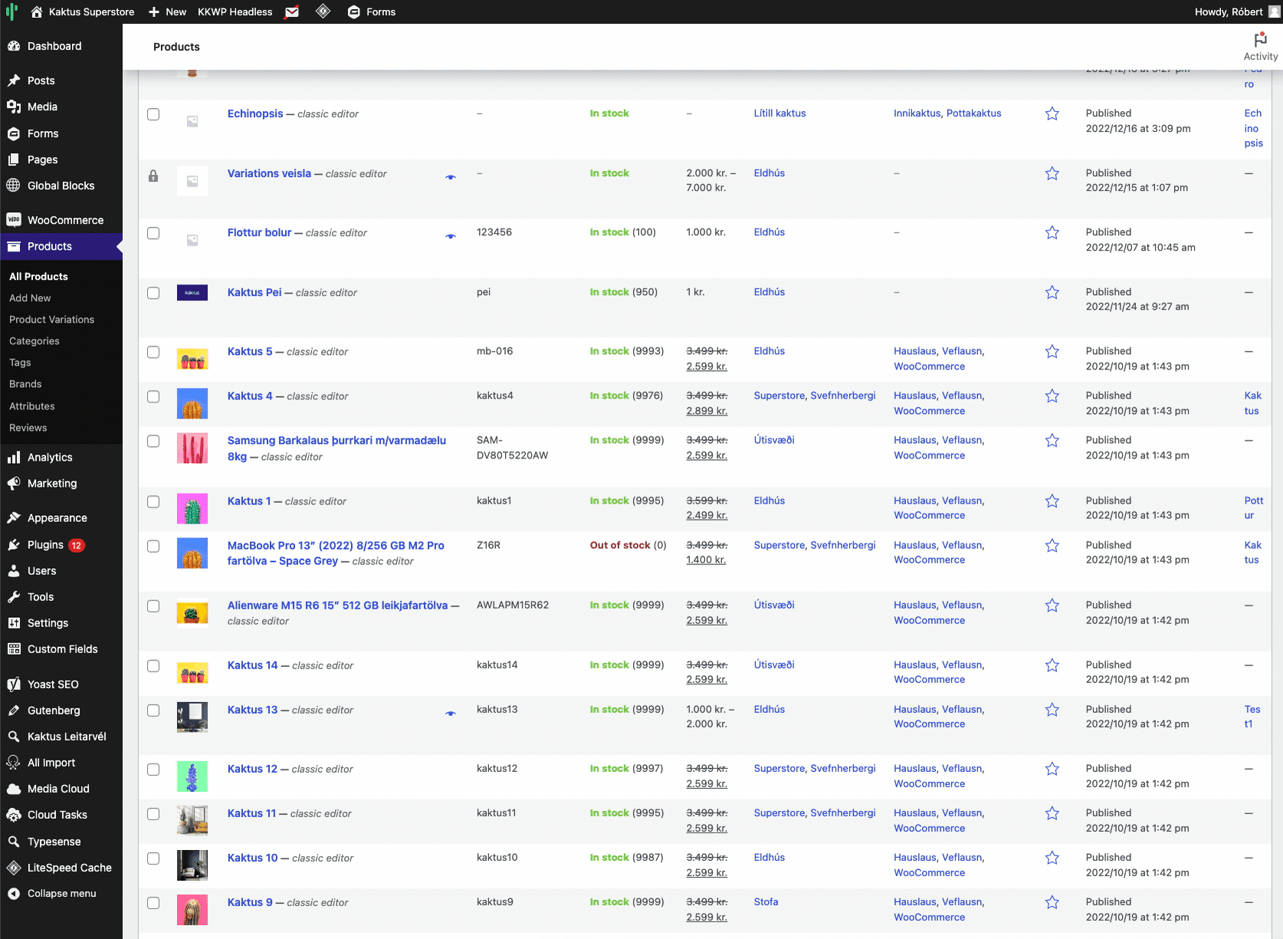
Task: Click the Kaktus 1 product thumbnail
Action: [x=192, y=509]
